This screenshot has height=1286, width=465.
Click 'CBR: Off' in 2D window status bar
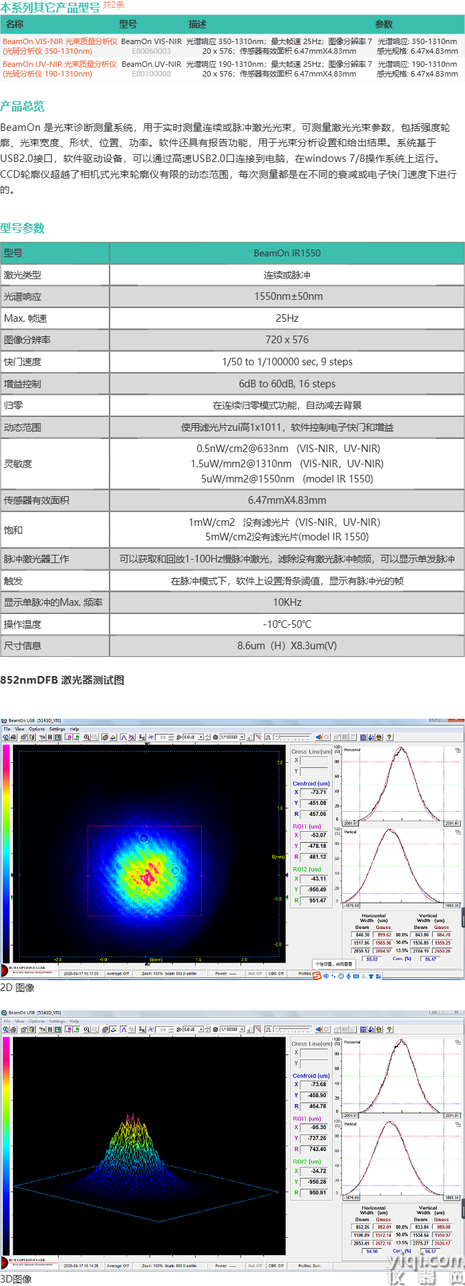click(x=276, y=974)
